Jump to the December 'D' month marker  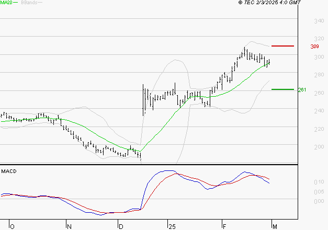tap(120, 226)
